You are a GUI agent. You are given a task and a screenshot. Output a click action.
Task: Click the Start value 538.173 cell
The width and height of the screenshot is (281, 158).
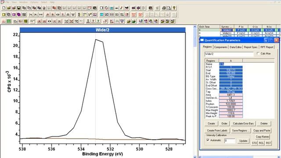coord(231,70)
